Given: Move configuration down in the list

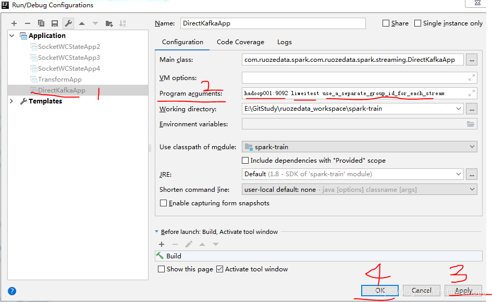Looking at the screenshot, I should pyautogui.click(x=95, y=23).
